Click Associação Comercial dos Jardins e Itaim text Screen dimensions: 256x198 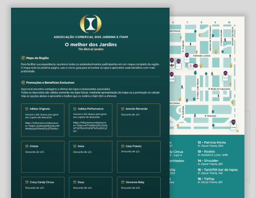click(91, 37)
